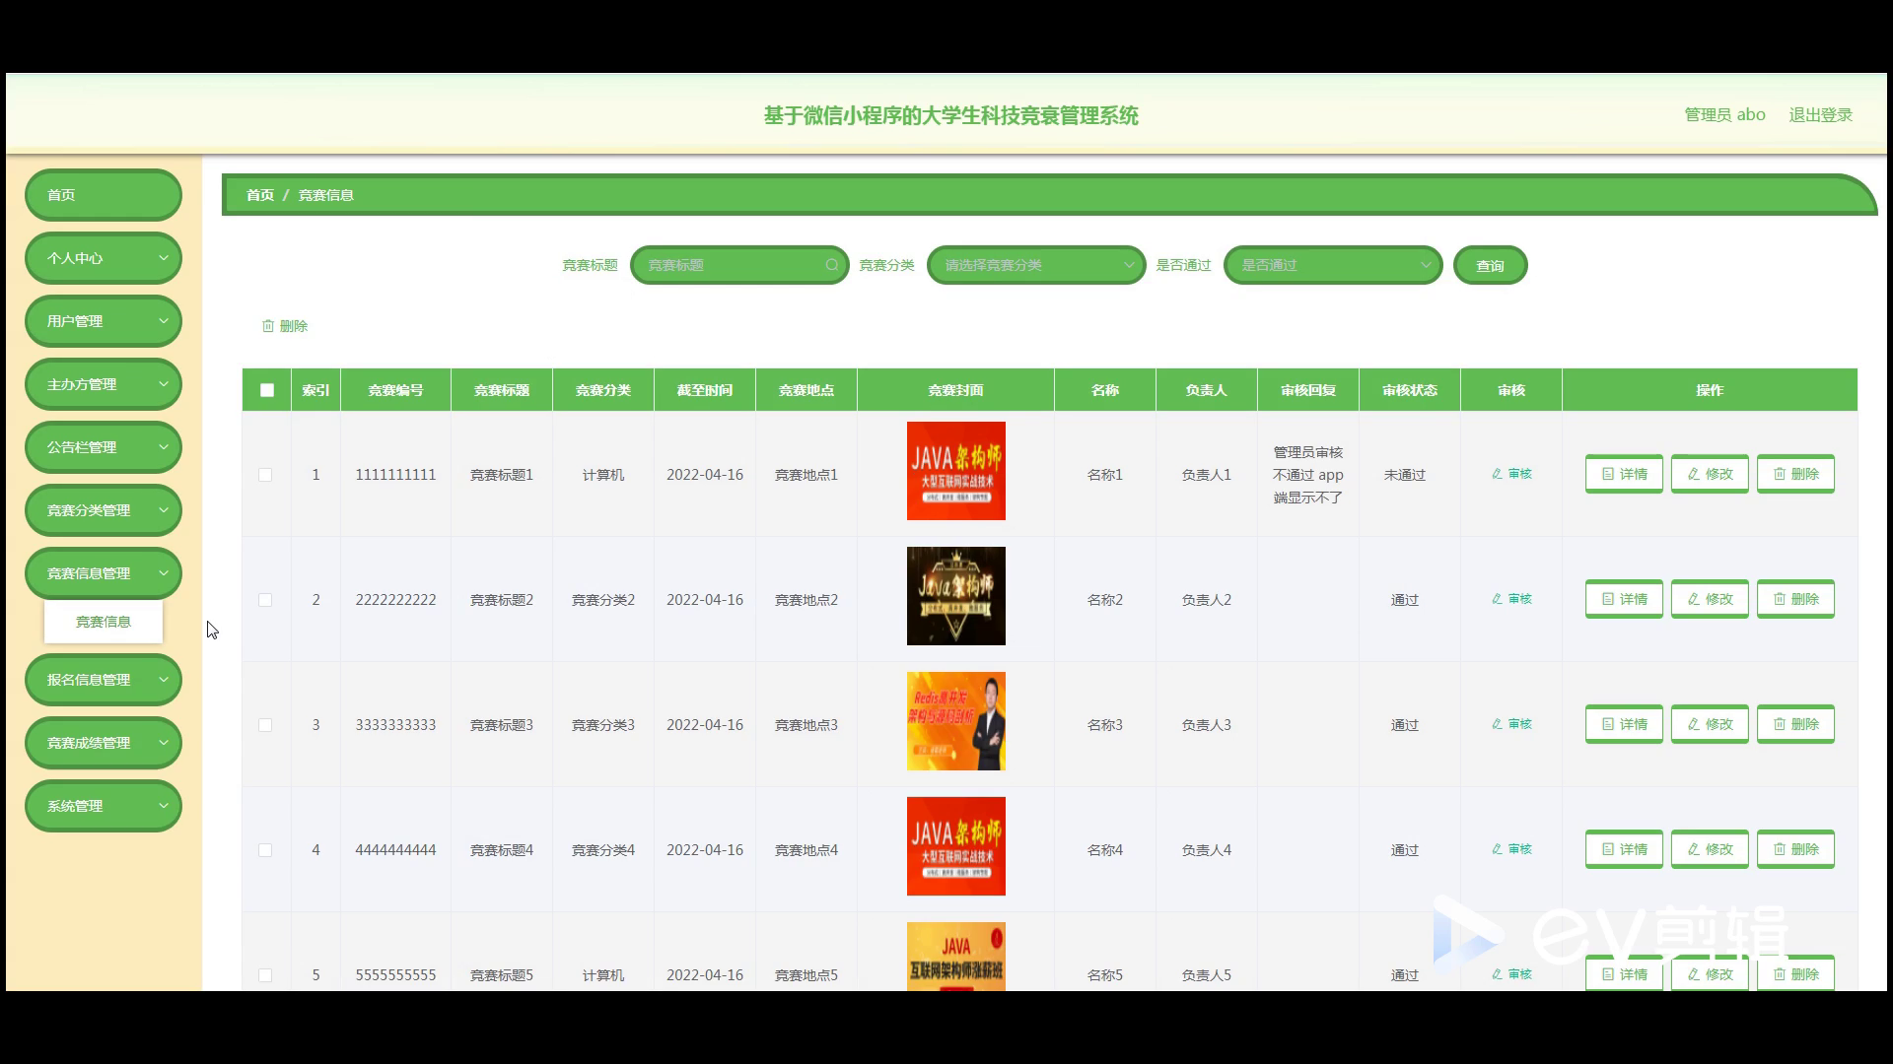This screenshot has height=1064, width=1893.
Task: Expand 公告栏管理 sidebar menu
Action: 104,447
